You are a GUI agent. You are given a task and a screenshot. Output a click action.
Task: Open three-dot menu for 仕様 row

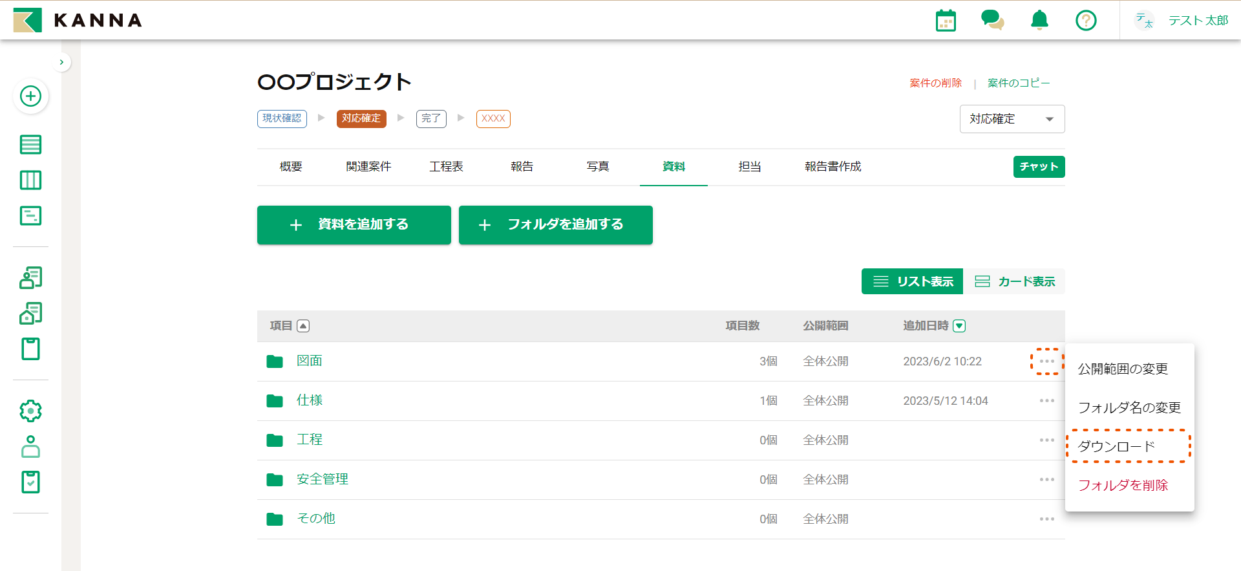pos(1046,401)
